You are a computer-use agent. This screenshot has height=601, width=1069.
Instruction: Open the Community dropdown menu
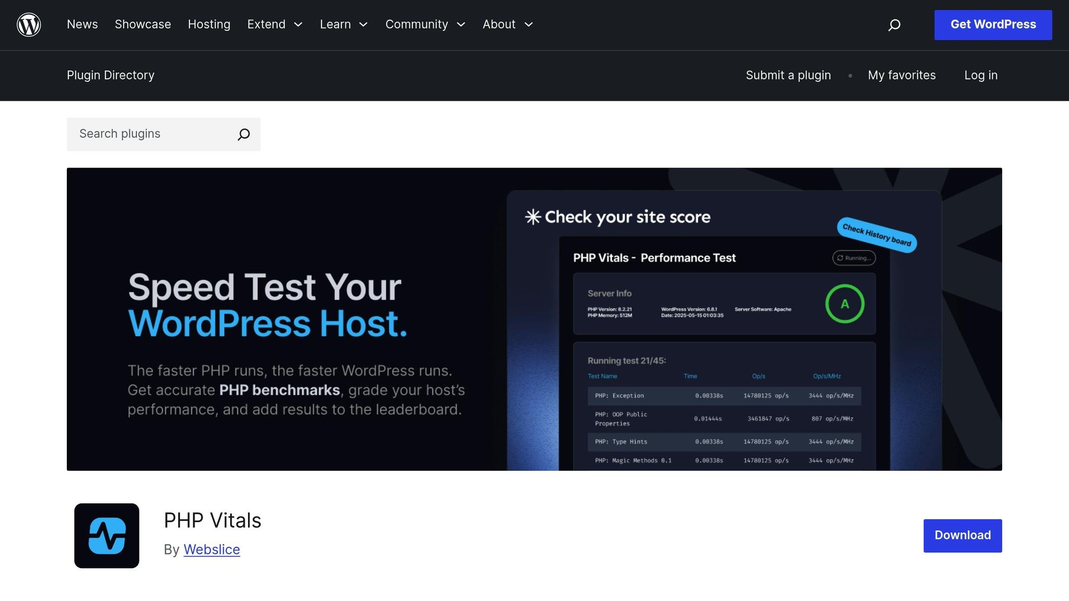425,25
